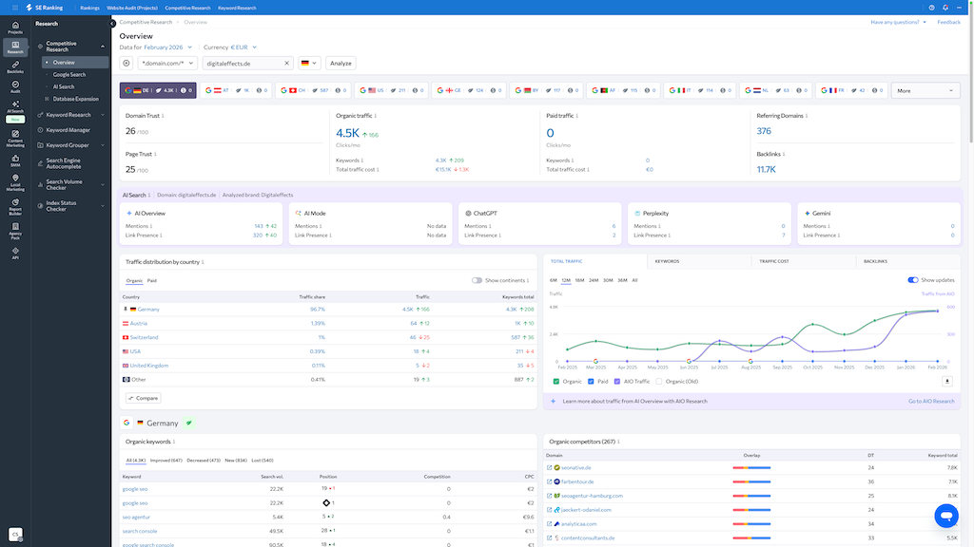The height and width of the screenshot is (547, 974).
Task: Check the Organic (Old) legend checkbox
Action: [x=659, y=381]
